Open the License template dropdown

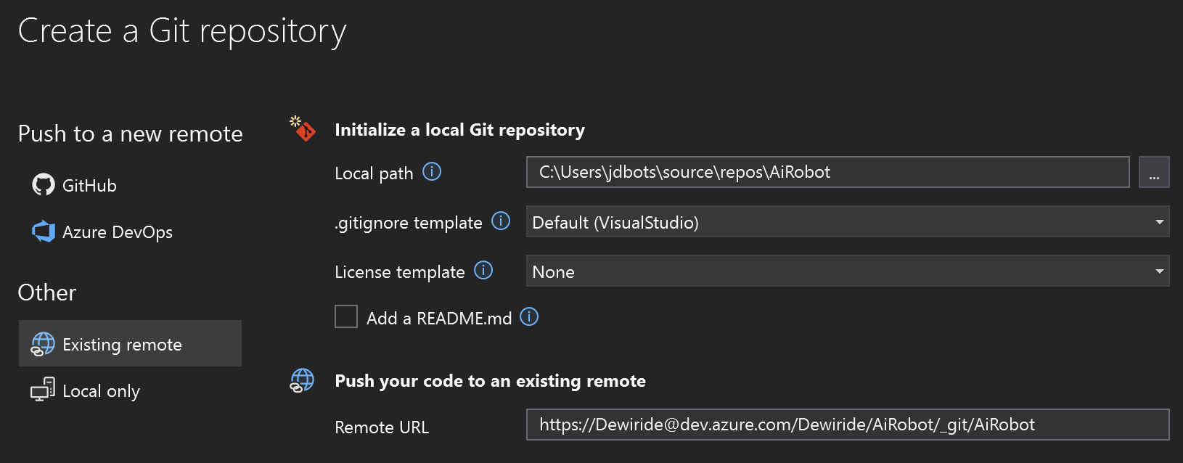[848, 271]
